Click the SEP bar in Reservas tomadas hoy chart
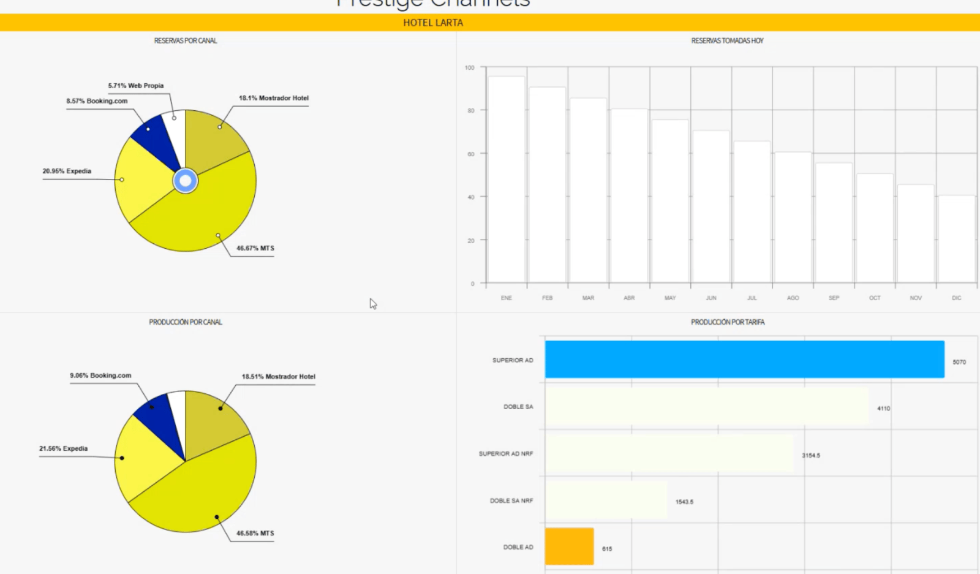This screenshot has width=980, height=574. 834,223
